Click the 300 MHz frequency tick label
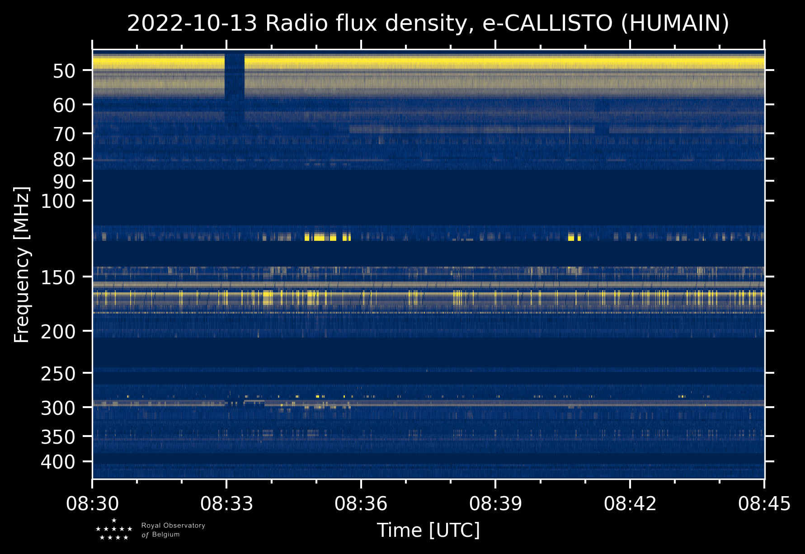The image size is (805, 554). pos(58,408)
